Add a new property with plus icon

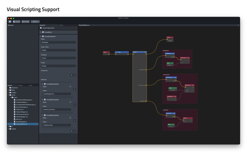[72, 75]
